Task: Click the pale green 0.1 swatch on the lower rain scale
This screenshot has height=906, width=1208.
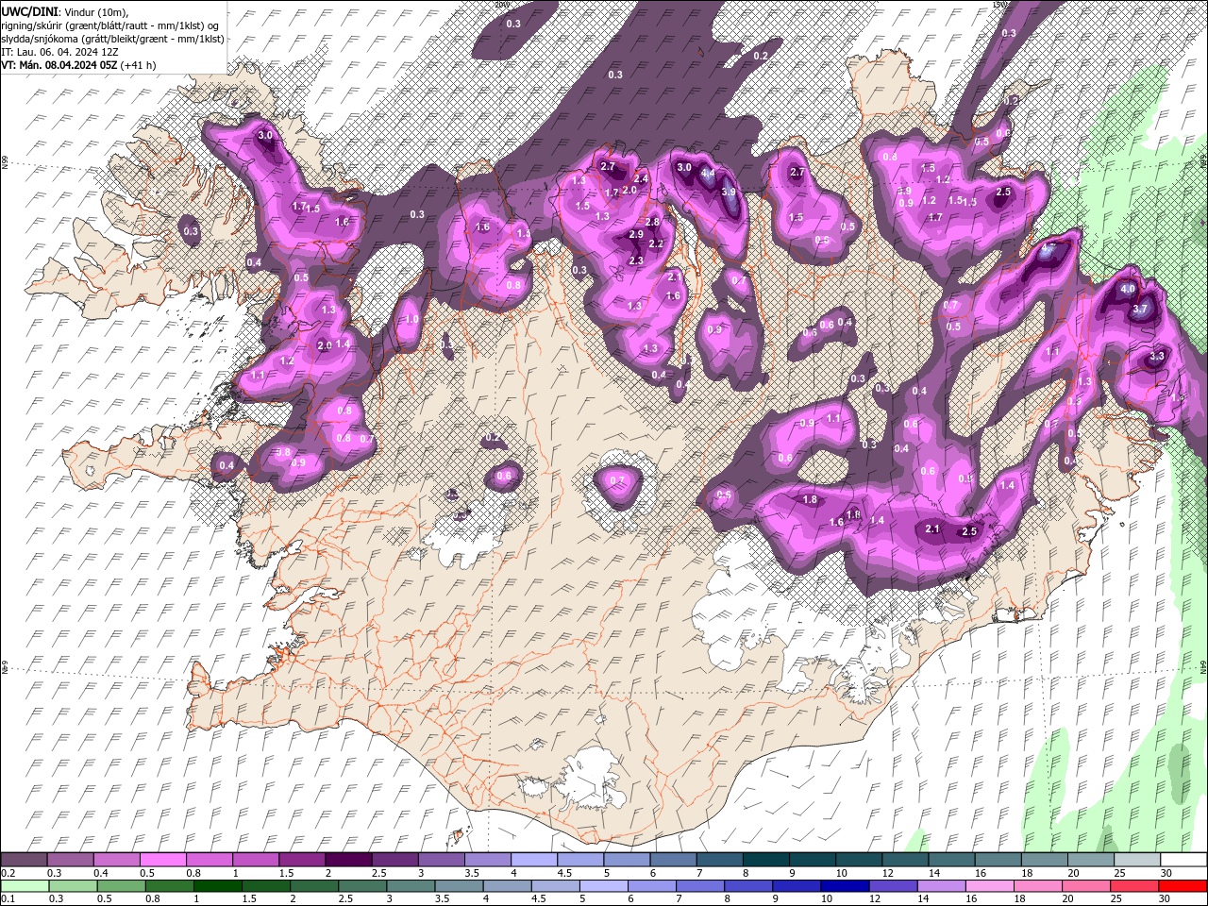Action: (x=25, y=885)
